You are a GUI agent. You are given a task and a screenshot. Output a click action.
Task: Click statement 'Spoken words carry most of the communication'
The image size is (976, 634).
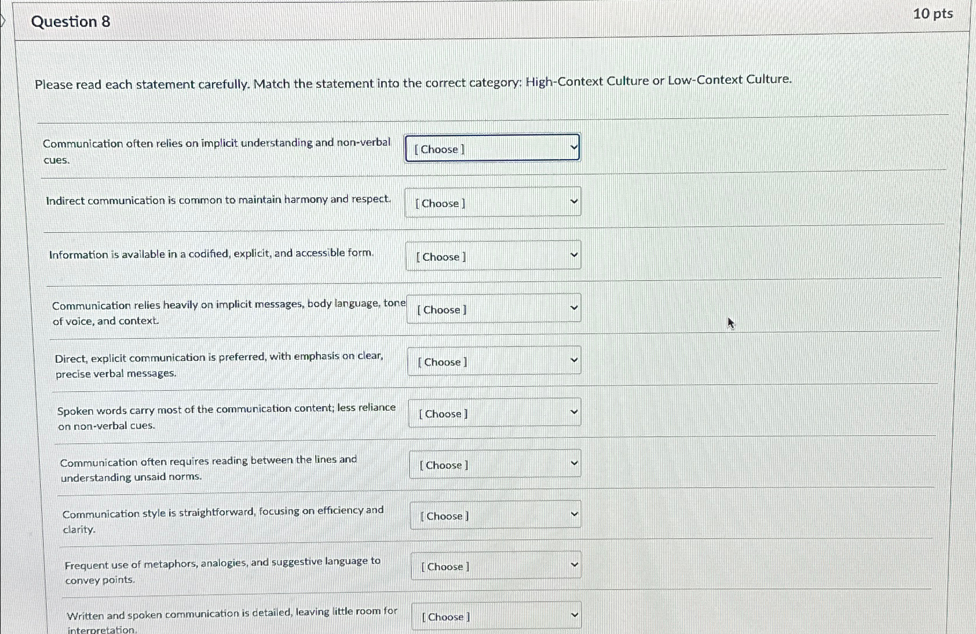226,417
